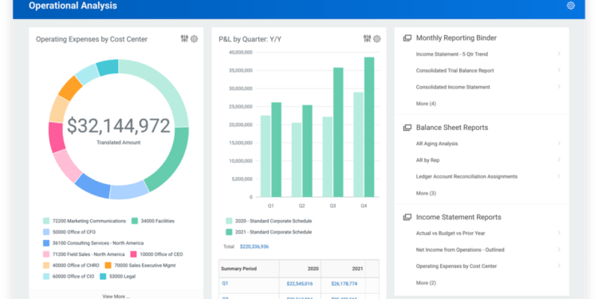The width and height of the screenshot is (598, 299).
Task: Toggle 34000 Facilities legend swatch
Action: point(135,221)
